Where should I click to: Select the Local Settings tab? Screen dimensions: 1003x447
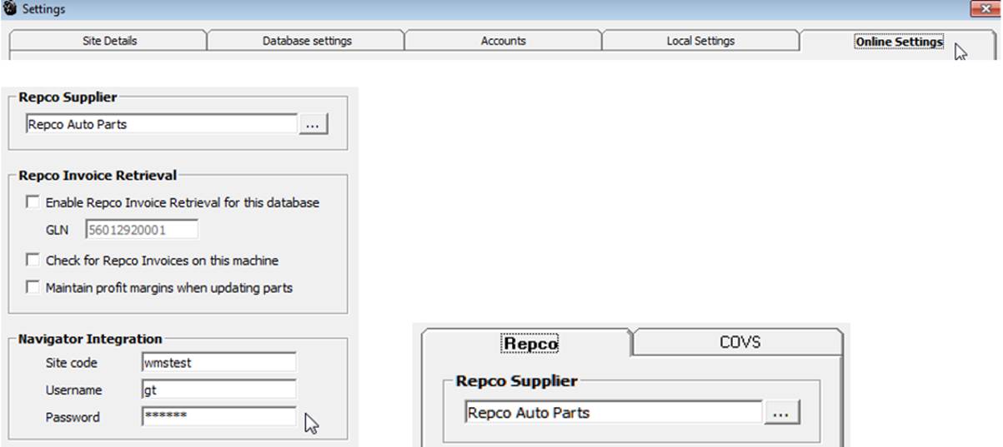(x=700, y=41)
